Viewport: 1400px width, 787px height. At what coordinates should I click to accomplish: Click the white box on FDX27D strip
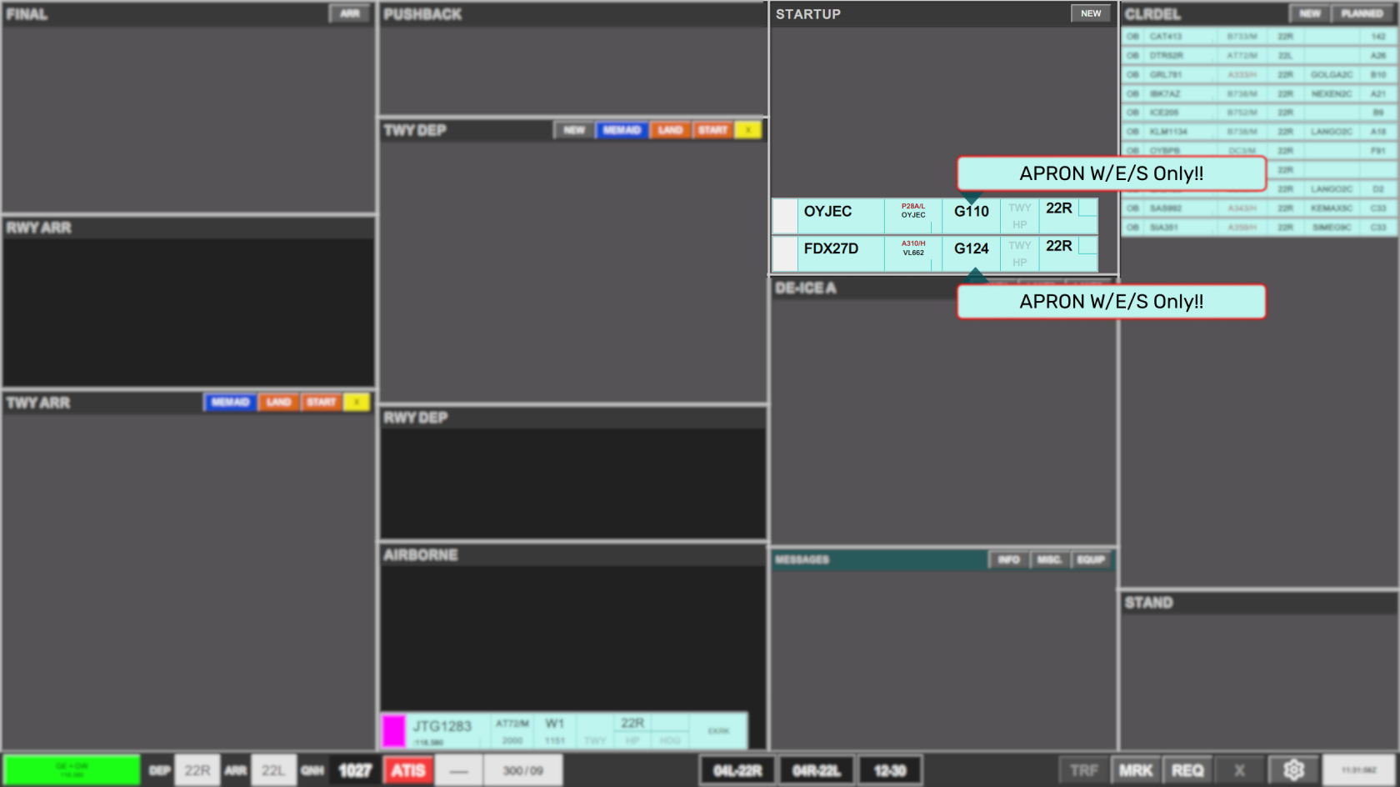click(785, 253)
